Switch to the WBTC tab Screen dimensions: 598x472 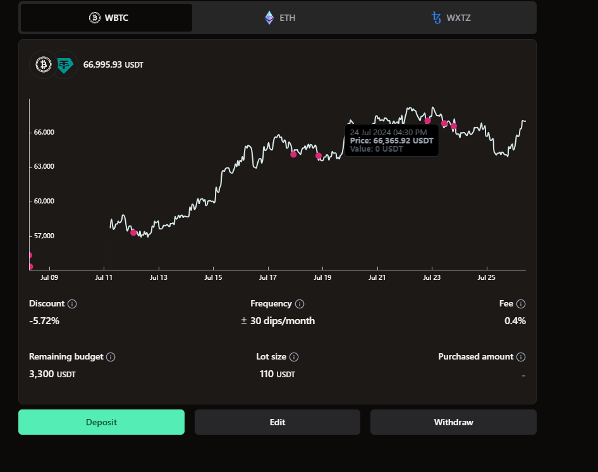[106, 18]
